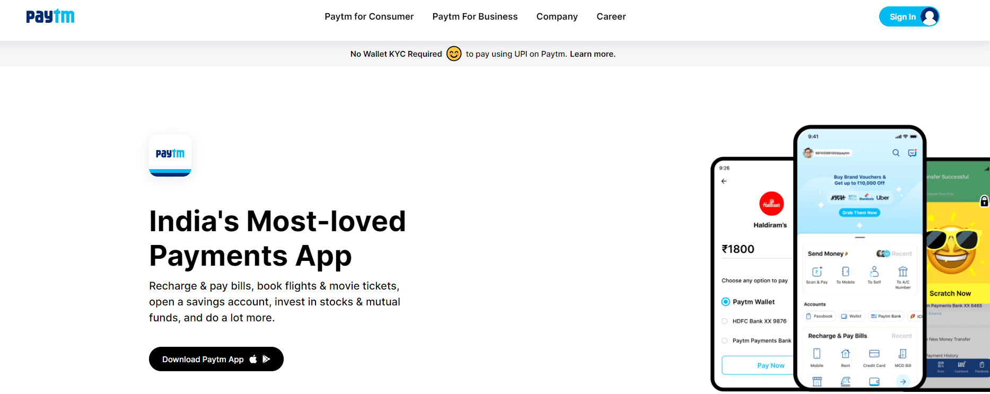
Task: Click the search magnifier icon in the center phone
Action: 896,153
